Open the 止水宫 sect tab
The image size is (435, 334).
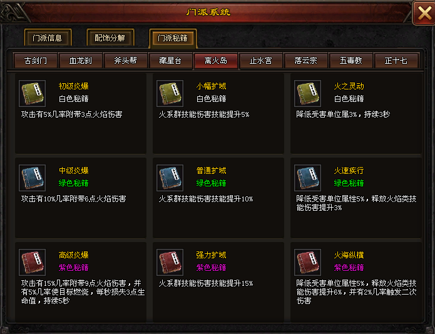[261, 61]
